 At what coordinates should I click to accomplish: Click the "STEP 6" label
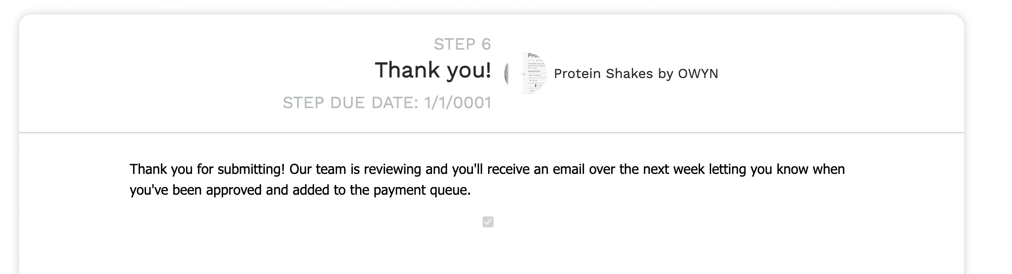(x=462, y=44)
